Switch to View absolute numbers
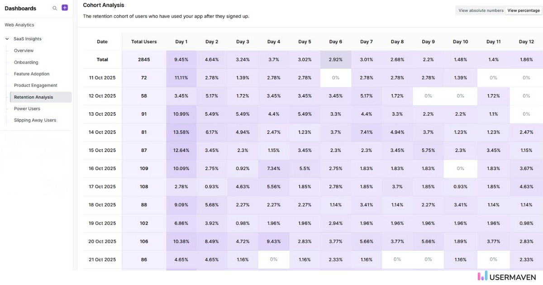543x285 pixels. click(480, 10)
